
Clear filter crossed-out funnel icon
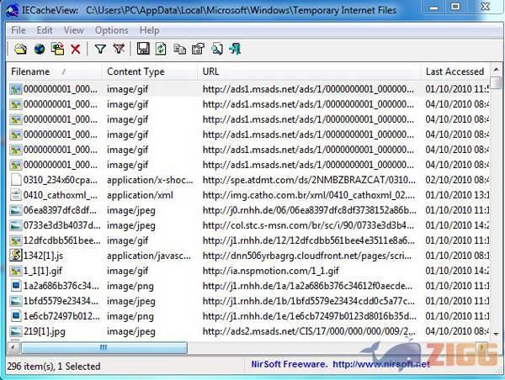pyautogui.click(x=119, y=50)
